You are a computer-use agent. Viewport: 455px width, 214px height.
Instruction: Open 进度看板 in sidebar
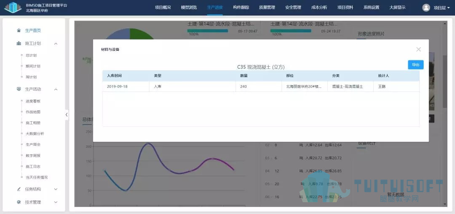[33, 101]
